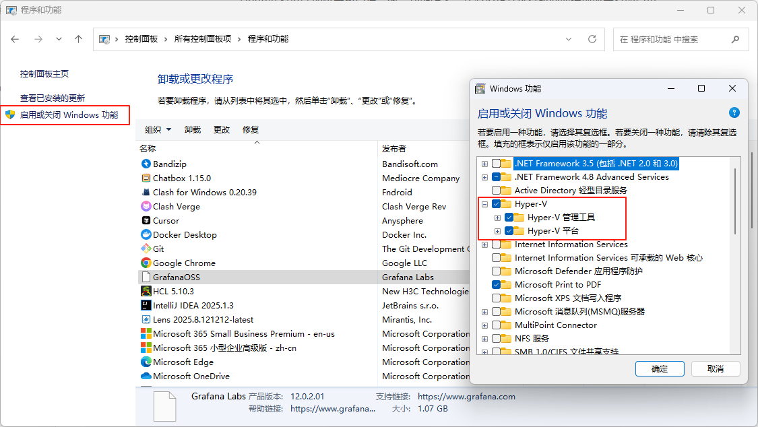Click 修复 in the toolbar
This screenshot has height=427, width=758.
click(251, 130)
